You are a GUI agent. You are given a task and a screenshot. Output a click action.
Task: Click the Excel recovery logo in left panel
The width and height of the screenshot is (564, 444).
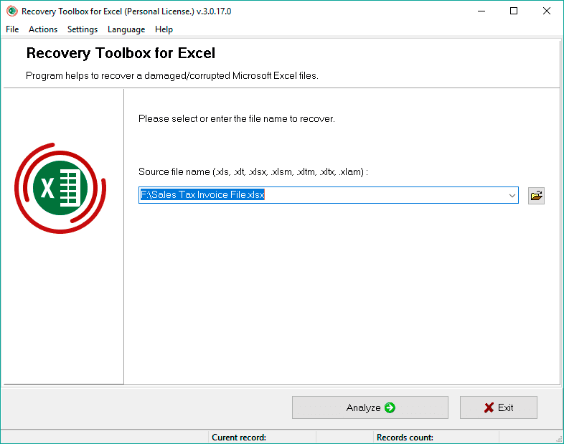click(60, 188)
